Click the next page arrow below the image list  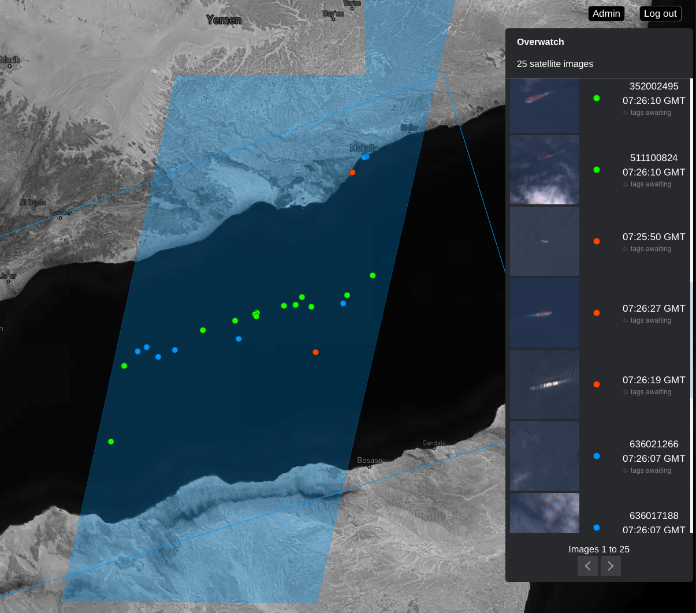coord(611,566)
